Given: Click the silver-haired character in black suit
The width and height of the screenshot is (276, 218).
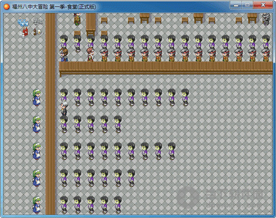Looking at the screenshot, I should tap(64, 108).
